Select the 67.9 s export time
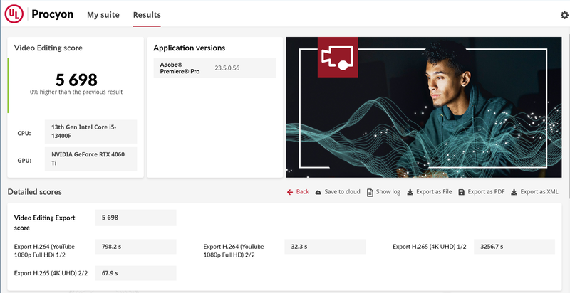 pyautogui.click(x=136, y=273)
